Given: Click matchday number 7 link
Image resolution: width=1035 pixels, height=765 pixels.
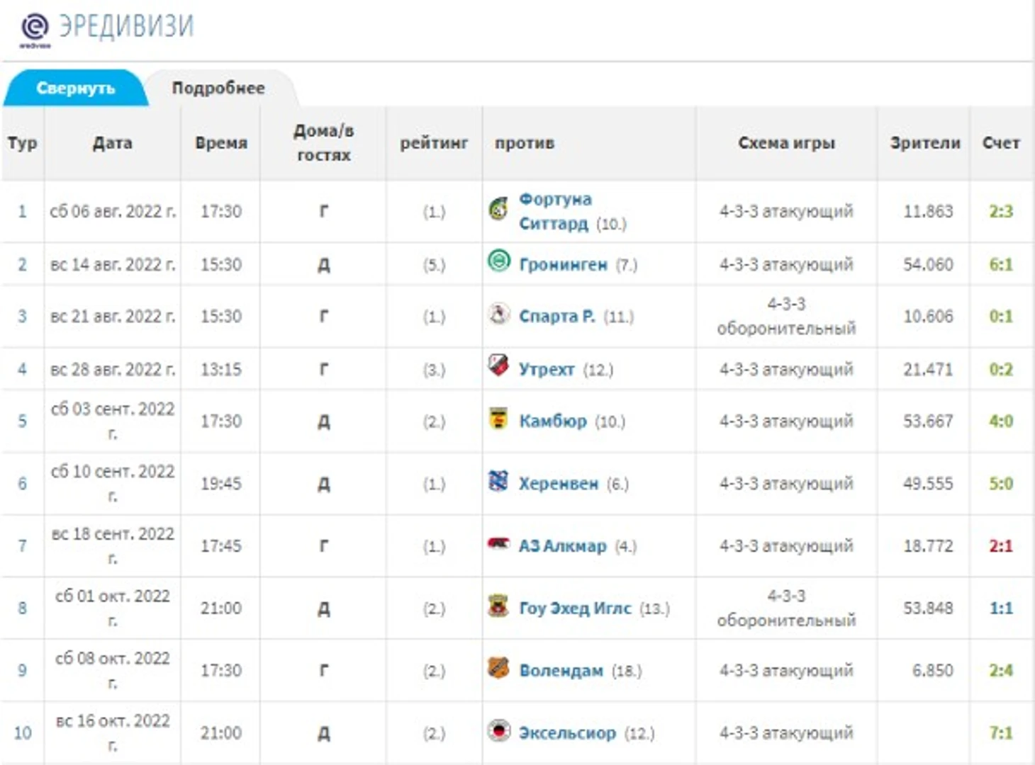Looking at the screenshot, I should click(x=22, y=545).
